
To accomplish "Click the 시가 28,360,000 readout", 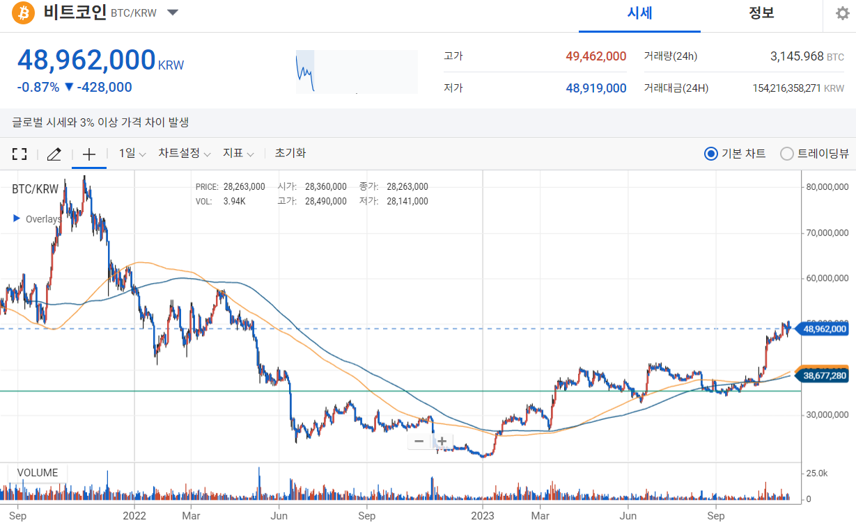I will coord(311,187).
